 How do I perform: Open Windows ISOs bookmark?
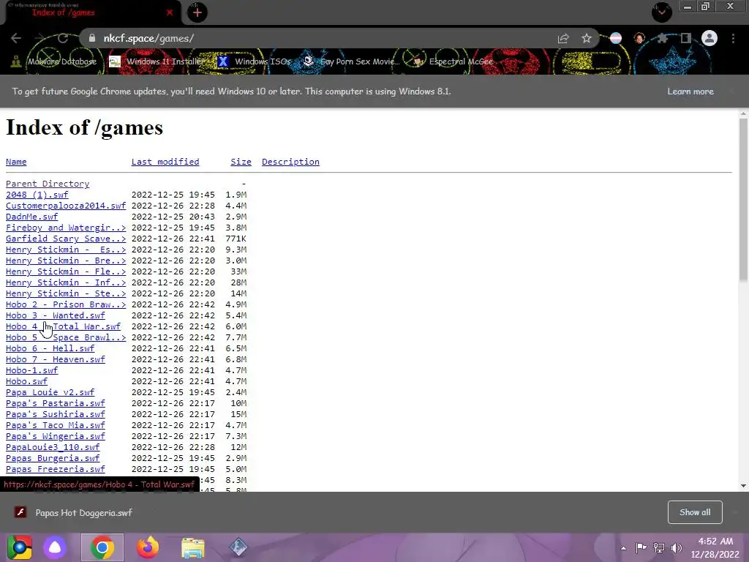[254, 61]
